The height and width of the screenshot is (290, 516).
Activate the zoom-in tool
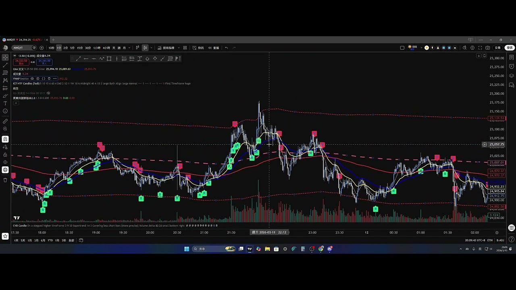[x=5, y=129]
